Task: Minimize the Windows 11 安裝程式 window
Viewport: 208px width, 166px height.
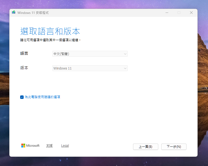Action: (x=167, y=13)
